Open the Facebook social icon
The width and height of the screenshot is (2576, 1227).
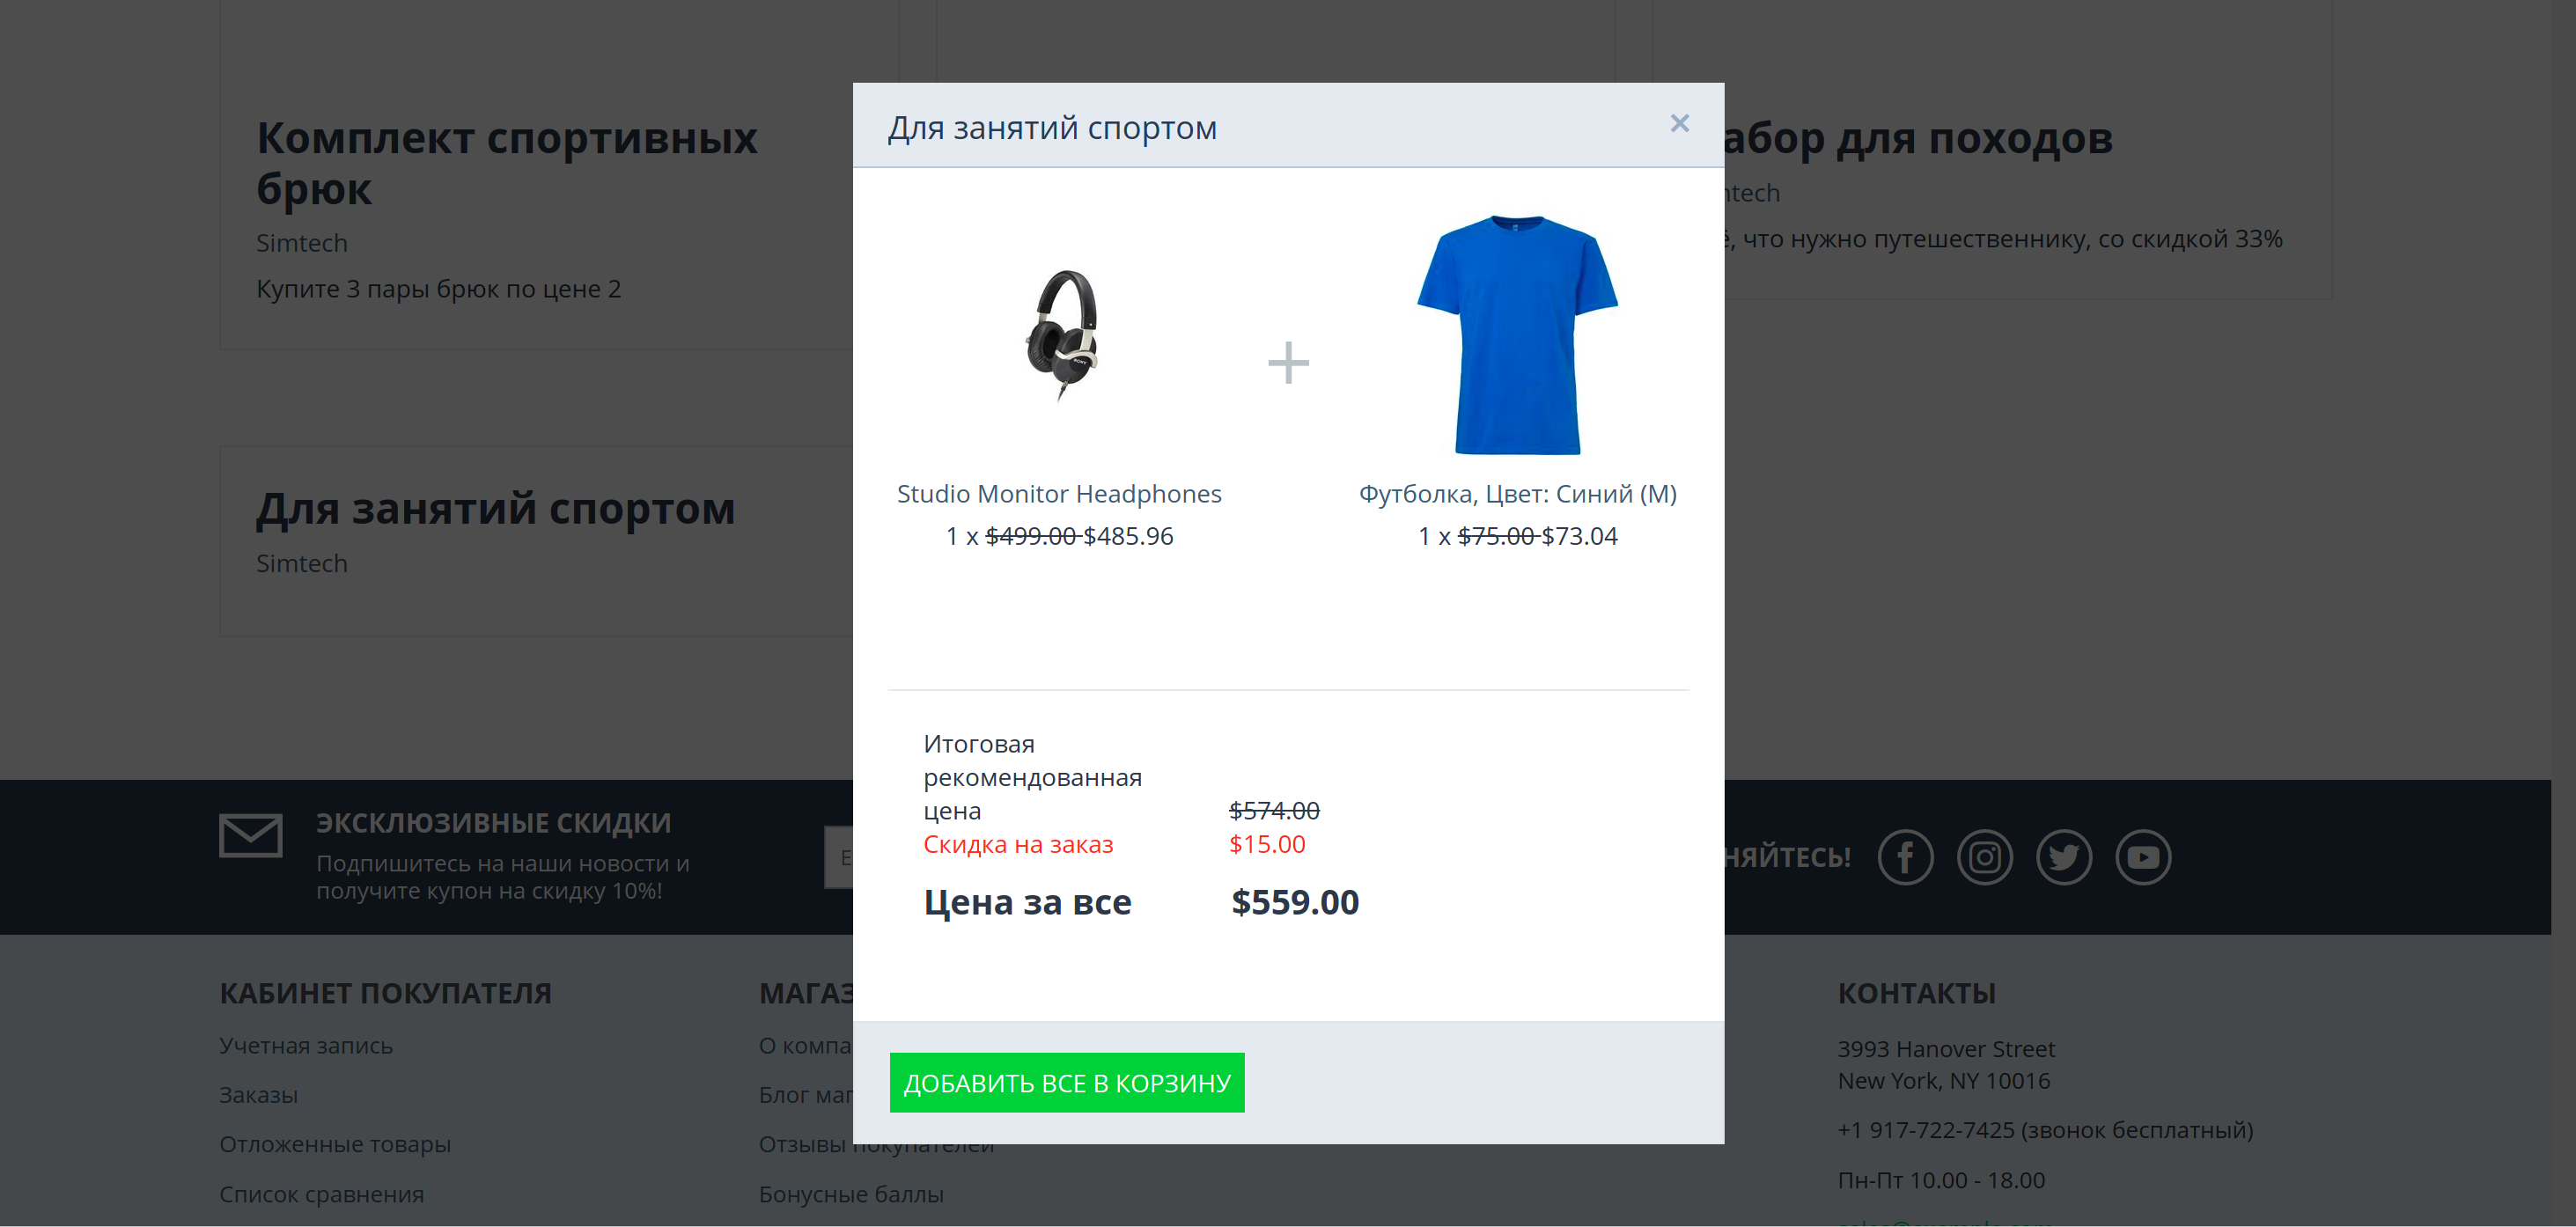(x=1905, y=857)
